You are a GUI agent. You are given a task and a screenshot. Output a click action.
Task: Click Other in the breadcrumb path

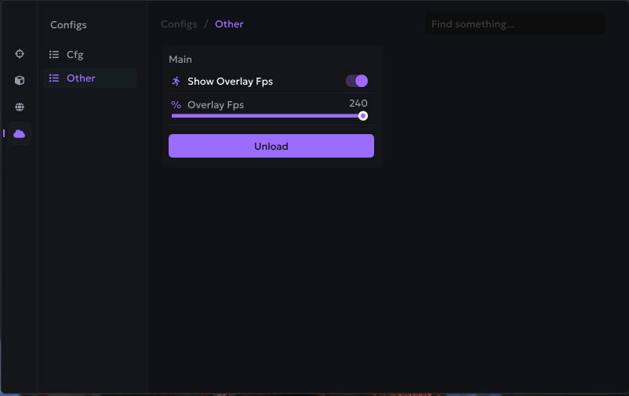click(x=229, y=24)
